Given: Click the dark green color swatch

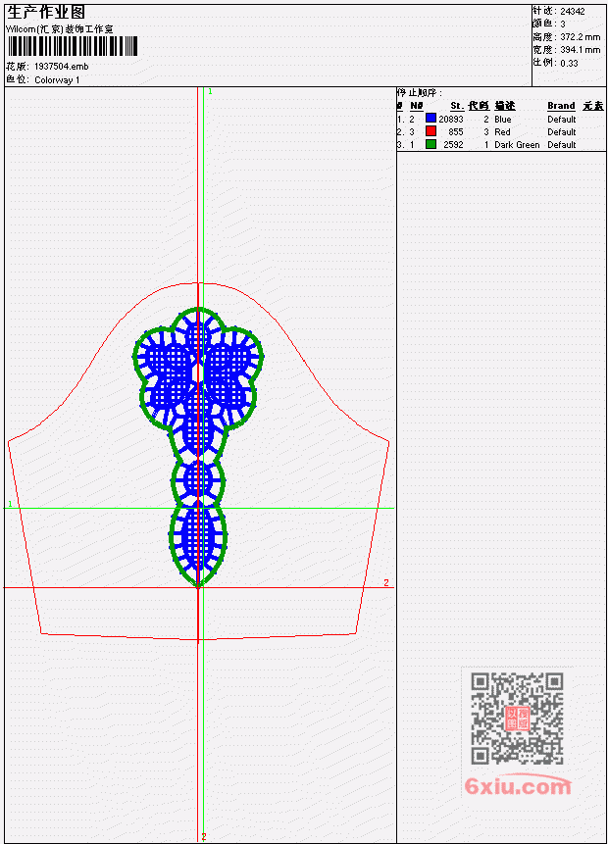Looking at the screenshot, I should pyautogui.click(x=431, y=144).
